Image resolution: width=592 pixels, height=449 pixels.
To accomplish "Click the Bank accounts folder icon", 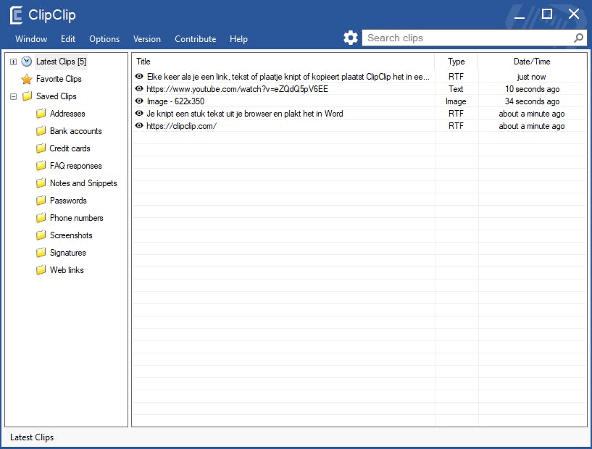I will tap(41, 131).
